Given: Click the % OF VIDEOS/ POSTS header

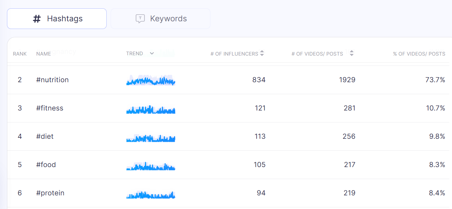Looking at the screenshot, I should [x=419, y=54].
